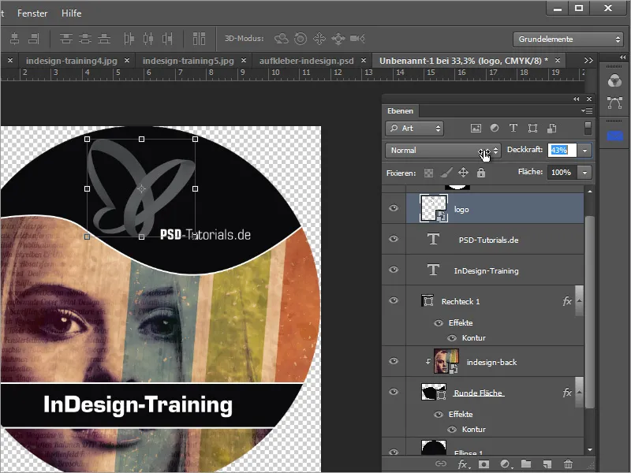Collapse effects of Rechteck 1 layer
The width and height of the screenshot is (631, 473).
point(580,301)
